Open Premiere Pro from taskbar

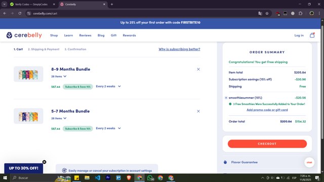tap(108, 177)
